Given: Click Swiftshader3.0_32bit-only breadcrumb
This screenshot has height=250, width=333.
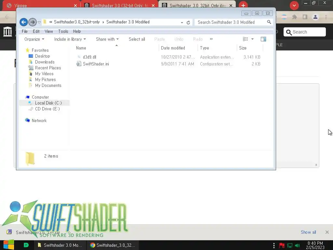Looking at the screenshot, I should click(x=77, y=22).
